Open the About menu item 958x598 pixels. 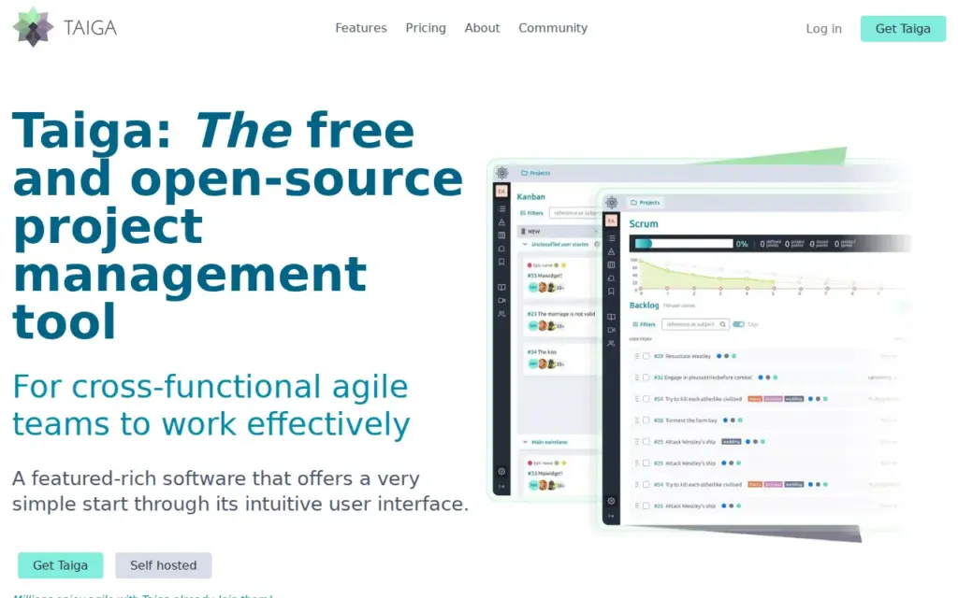tap(482, 28)
